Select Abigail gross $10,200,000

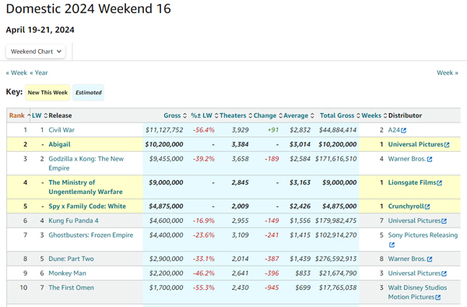click(x=164, y=144)
